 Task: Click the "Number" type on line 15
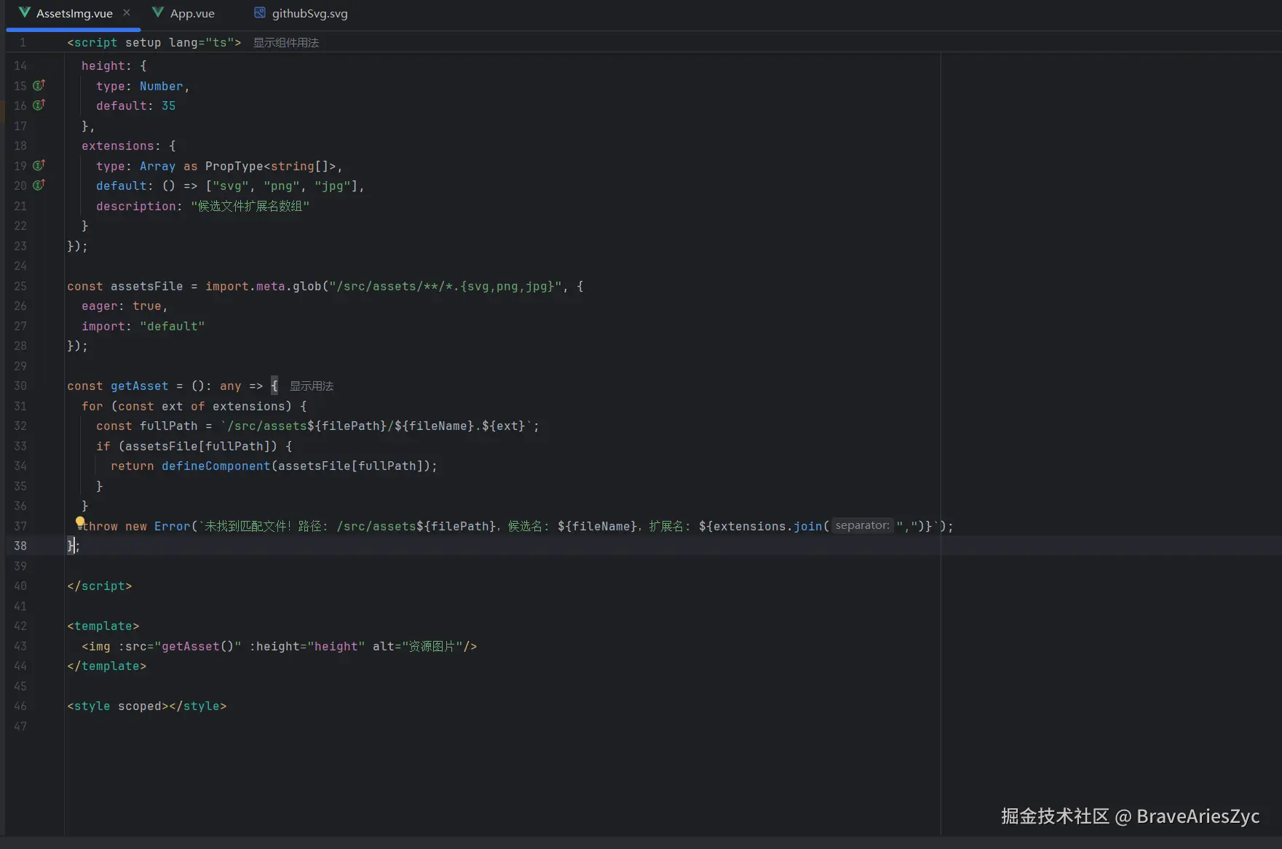point(162,87)
